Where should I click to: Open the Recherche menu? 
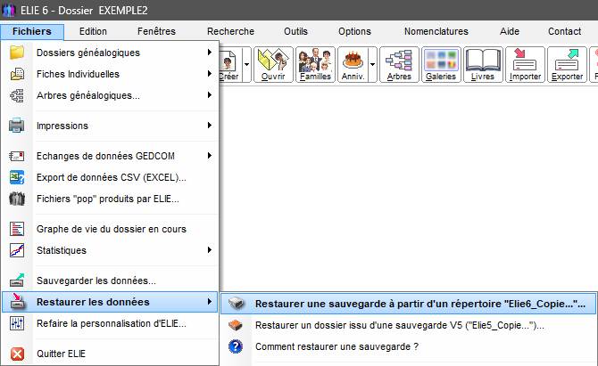click(x=231, y=31)
